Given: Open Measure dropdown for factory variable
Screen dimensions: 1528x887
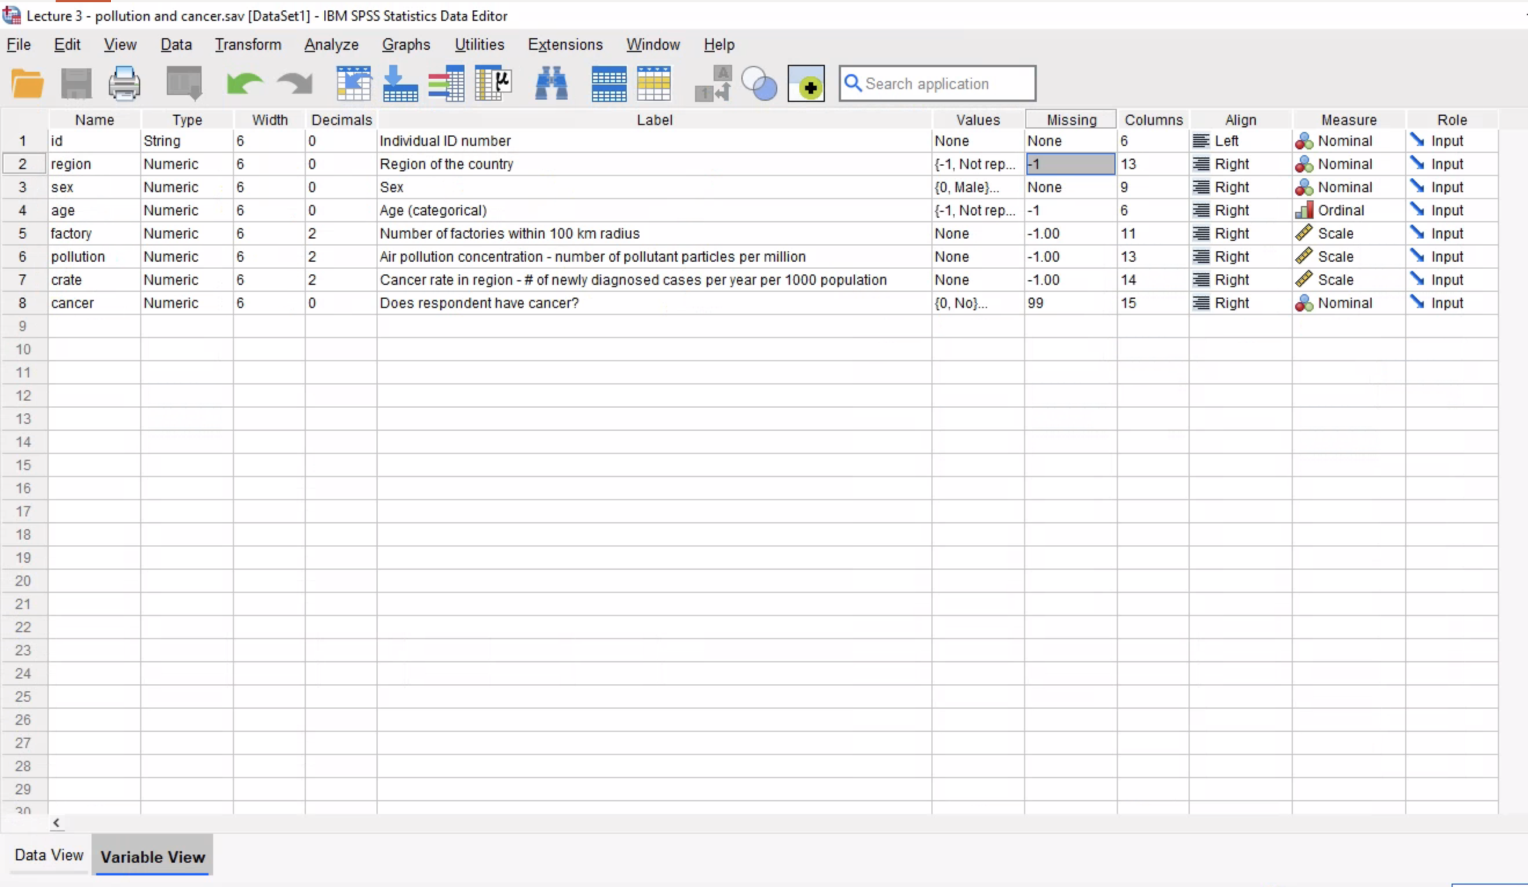Looking at the screenshot, I should (1348, 233).
